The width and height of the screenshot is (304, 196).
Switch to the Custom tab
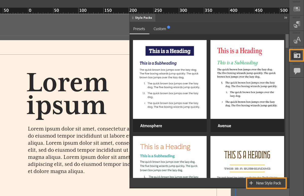pos(160,29)
